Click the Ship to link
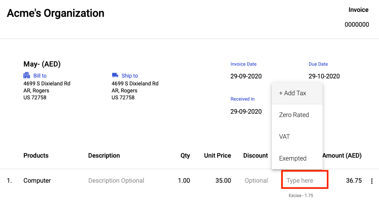Viewport: 379px width, 202px height. click(129, 76)
